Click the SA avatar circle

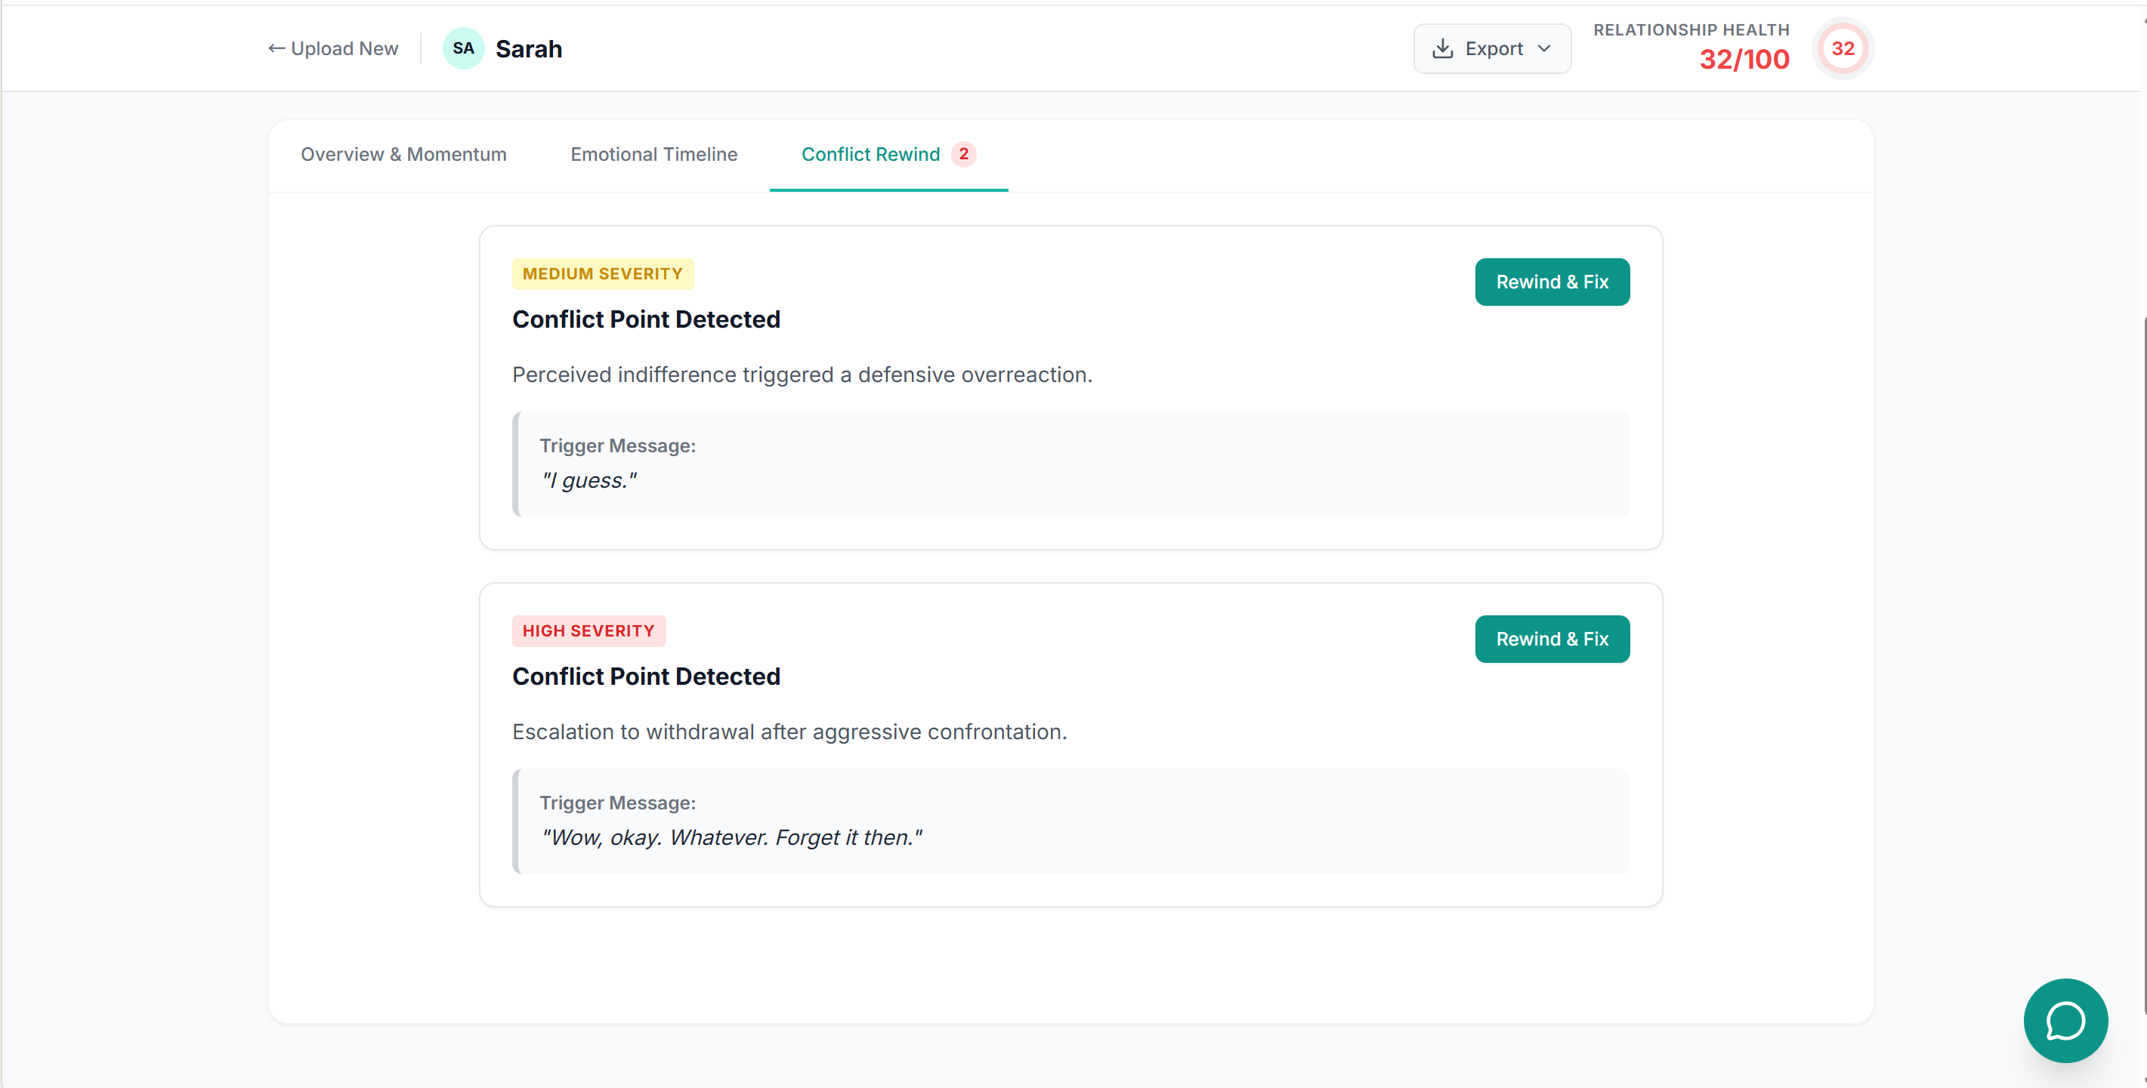[463, 48]
